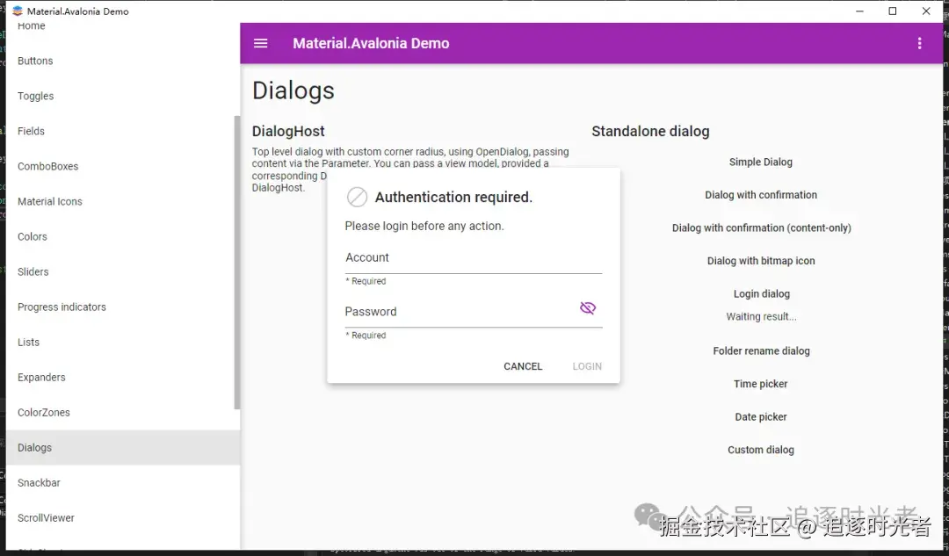This screenshot has height=556, width=949.
Task: Go to Buttons in the sidebar
Action: 123,61
